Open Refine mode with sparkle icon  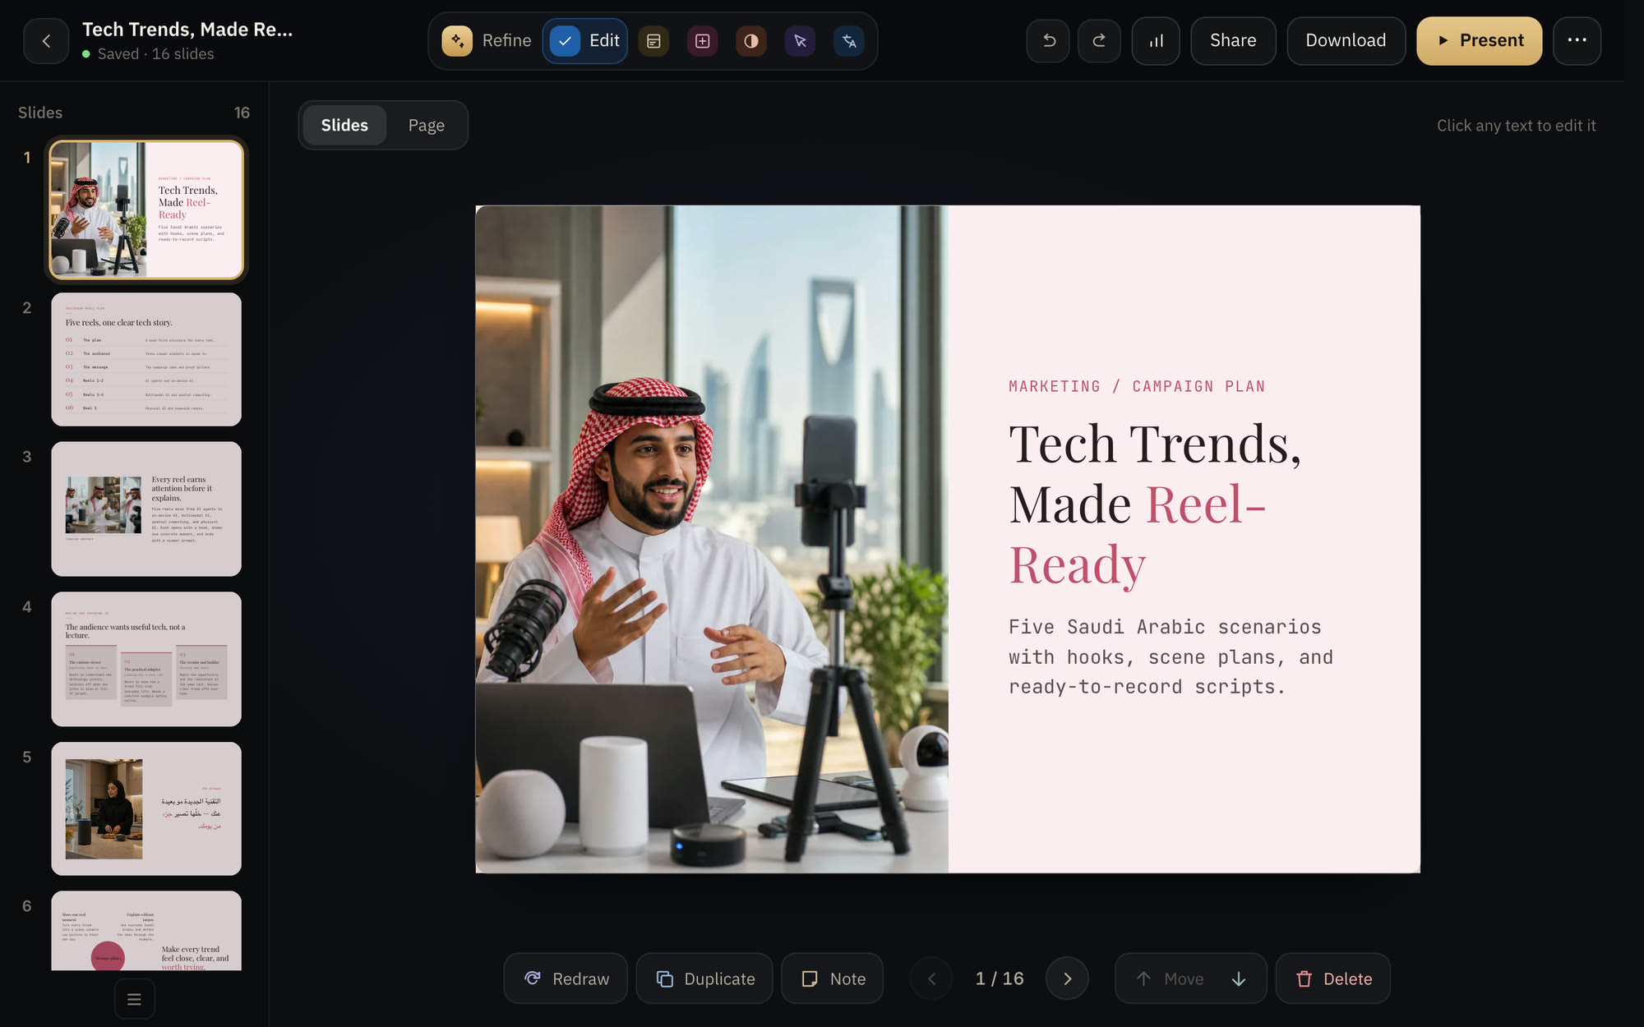(487, 41)
